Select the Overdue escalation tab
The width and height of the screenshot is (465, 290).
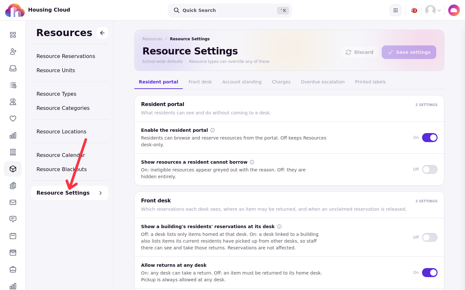coord(323,82)
